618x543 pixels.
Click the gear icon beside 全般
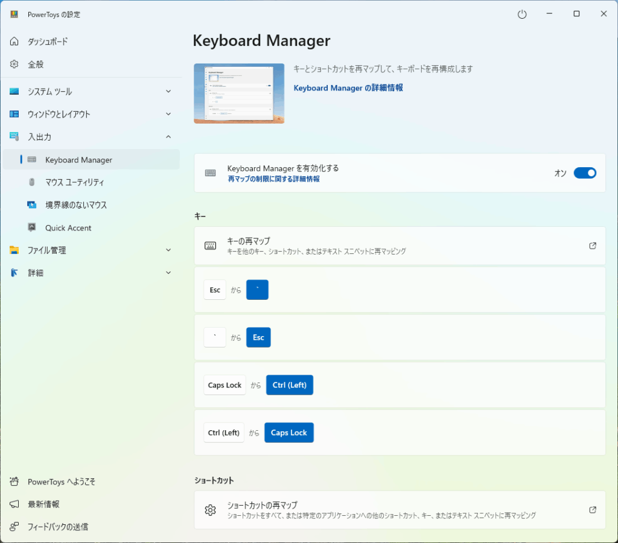click(14, 64)
